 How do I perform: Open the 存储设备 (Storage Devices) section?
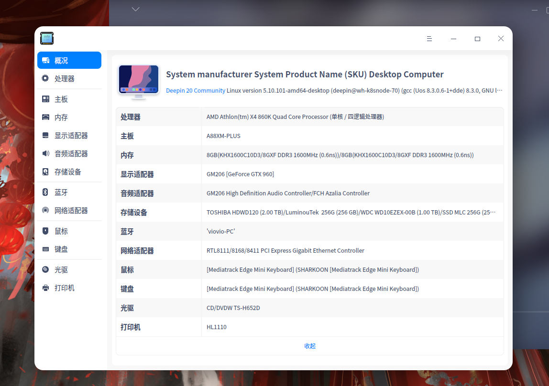pos(69,172)
